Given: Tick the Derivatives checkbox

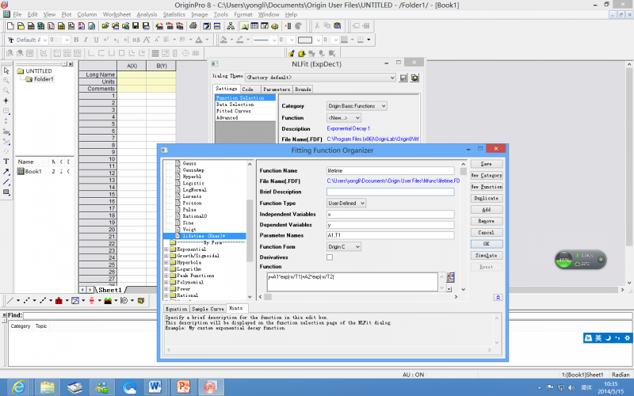Looking at the screenshot, I should tap(330, 257).
